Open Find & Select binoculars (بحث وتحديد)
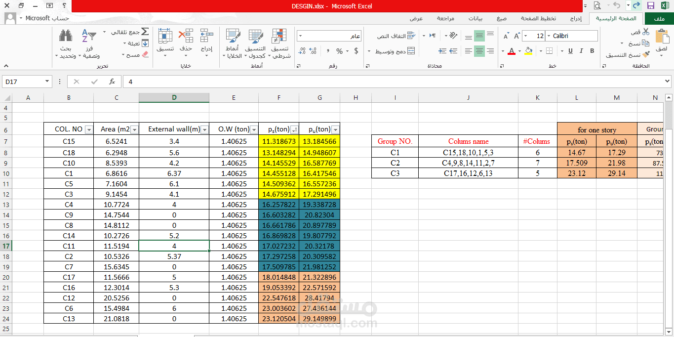Viewport: 674px width, 337px height. click(66, 43)
